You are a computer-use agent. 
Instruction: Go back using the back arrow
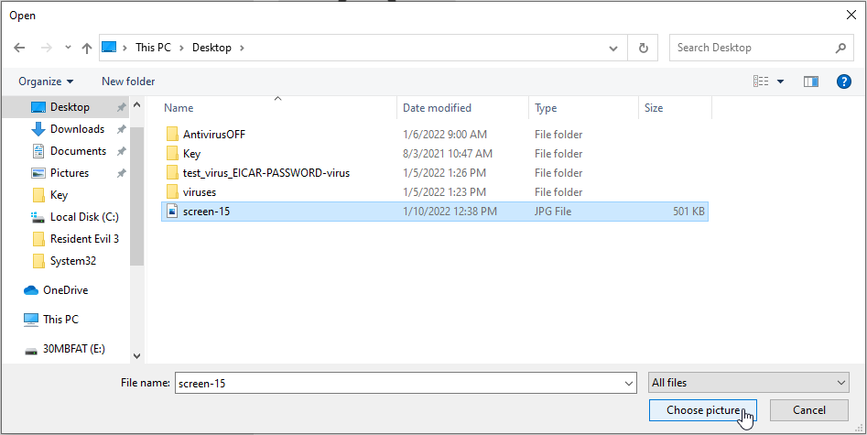click(19, 48)
